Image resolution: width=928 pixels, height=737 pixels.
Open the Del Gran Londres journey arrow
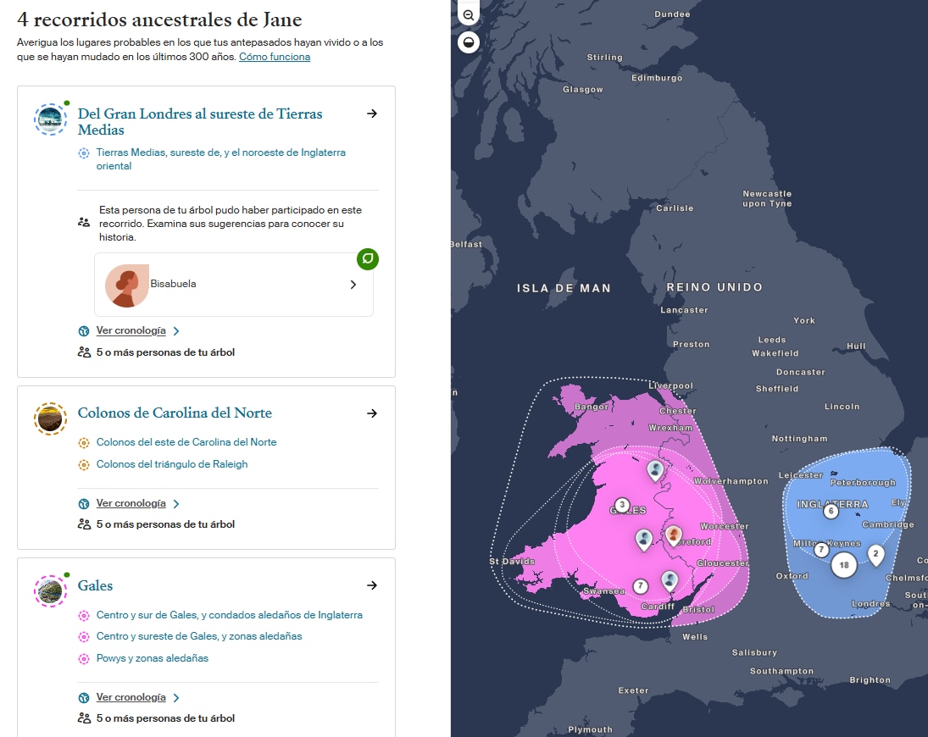tap(372, 114)
